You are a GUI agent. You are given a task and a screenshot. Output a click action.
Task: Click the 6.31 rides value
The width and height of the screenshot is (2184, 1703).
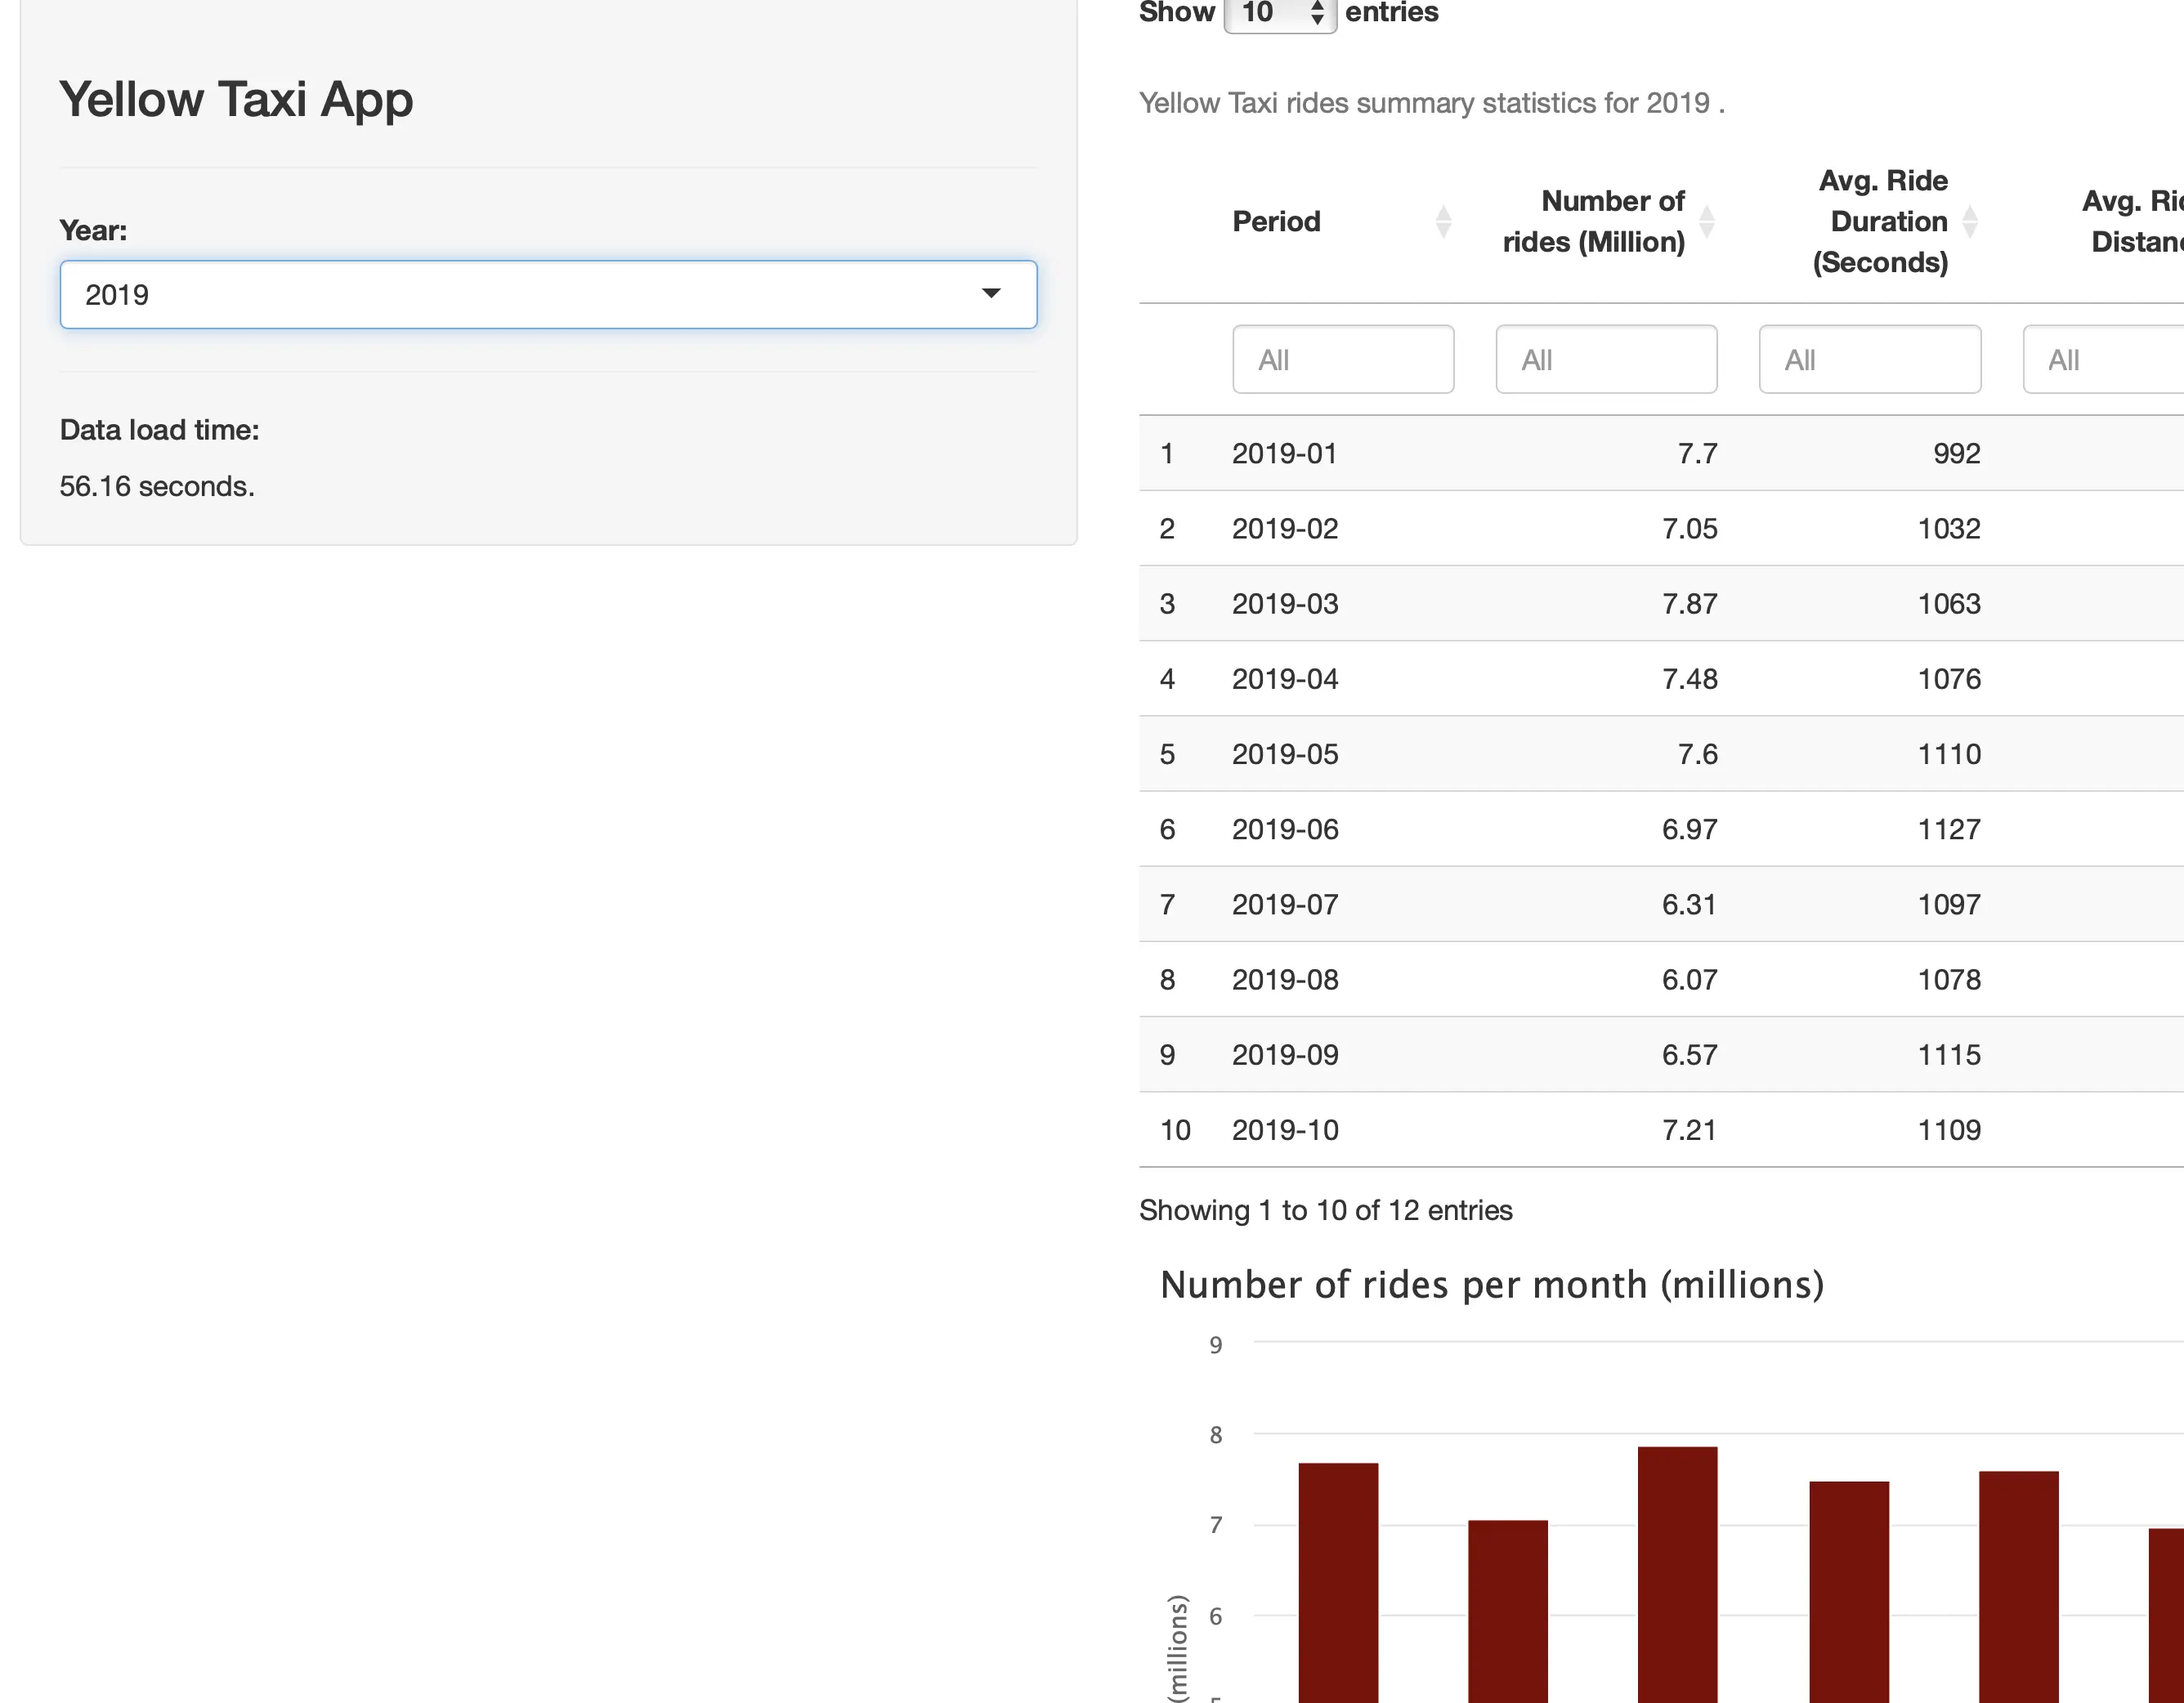pos(1689,904)
